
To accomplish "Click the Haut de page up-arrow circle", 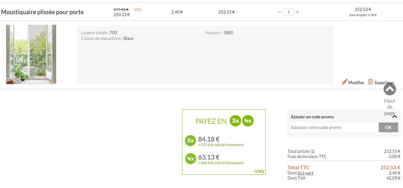I will coord(389,89).
